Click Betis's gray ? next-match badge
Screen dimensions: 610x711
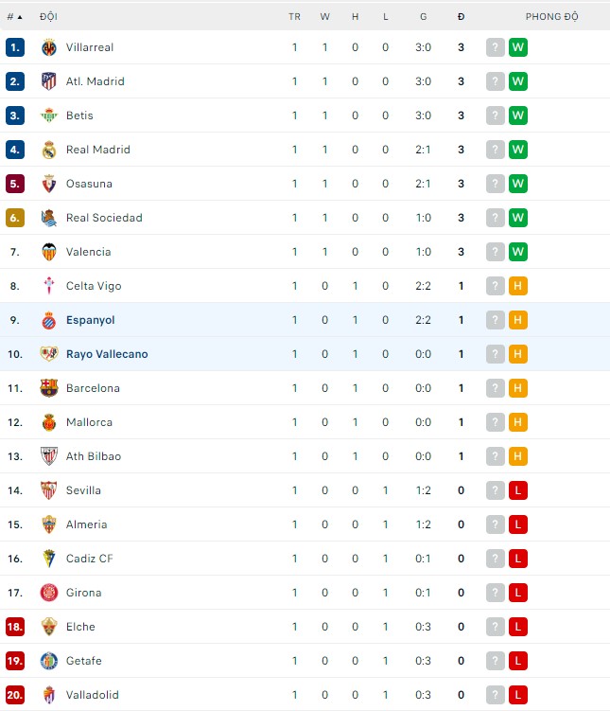tap(495, 116)
